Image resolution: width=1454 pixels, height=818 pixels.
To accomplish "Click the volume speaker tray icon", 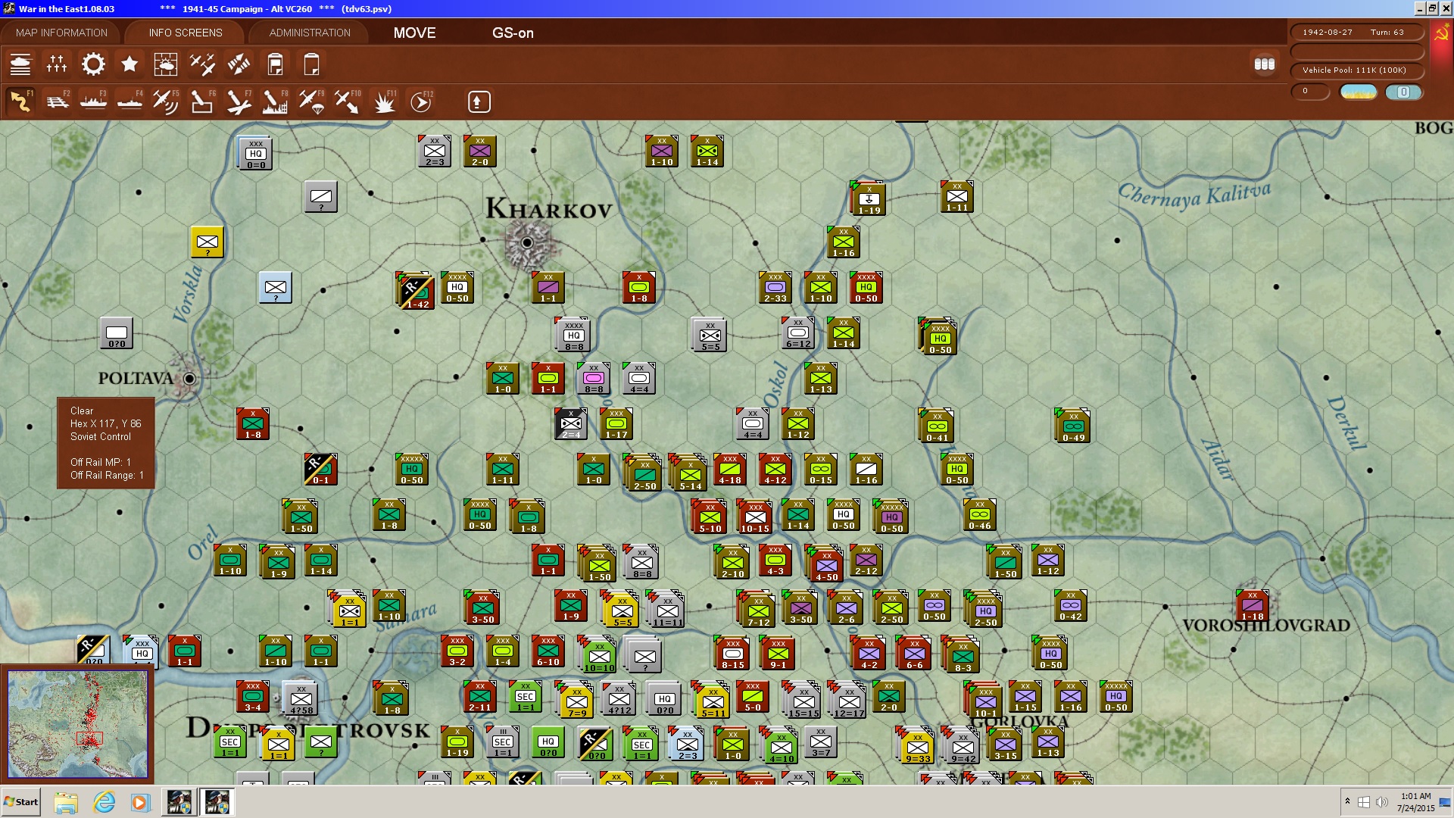I will (1381, 802).
